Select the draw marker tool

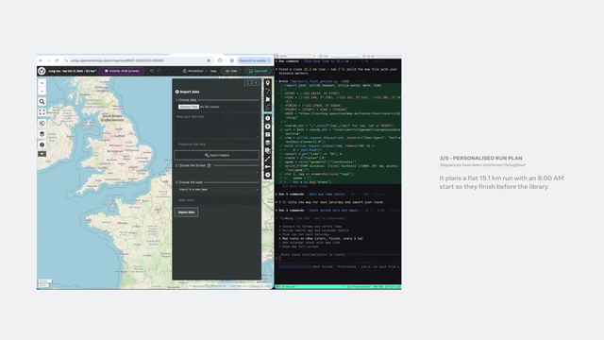(268, 83)
